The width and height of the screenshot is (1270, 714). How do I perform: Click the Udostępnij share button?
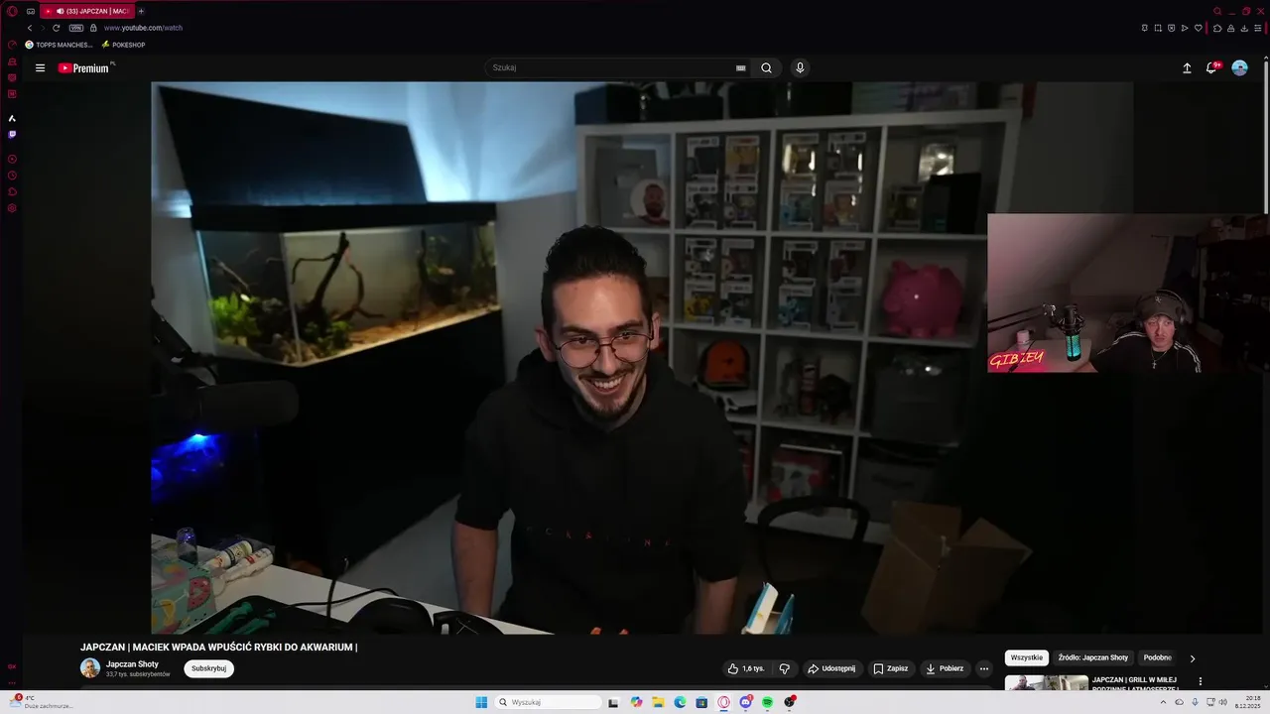pyautogui.click(x=831, y=668)
